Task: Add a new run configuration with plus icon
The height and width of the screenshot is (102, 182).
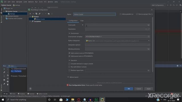Action: [x=30, y=14]
